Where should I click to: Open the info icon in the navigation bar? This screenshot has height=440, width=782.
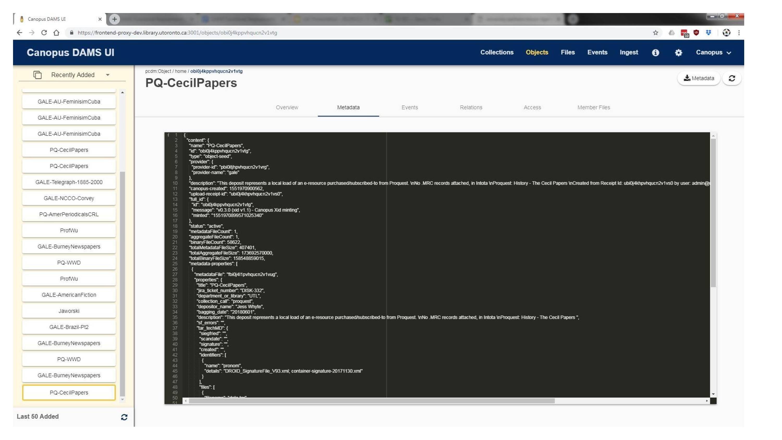pyautogui.click(x=655, y=53)
